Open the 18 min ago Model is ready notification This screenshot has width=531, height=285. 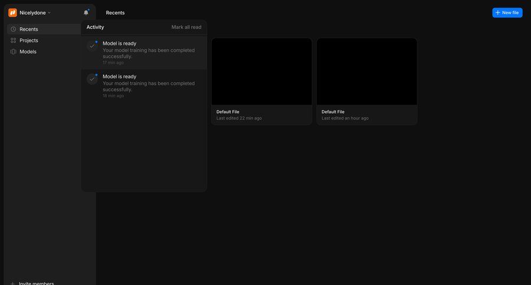tap(144, 86)
